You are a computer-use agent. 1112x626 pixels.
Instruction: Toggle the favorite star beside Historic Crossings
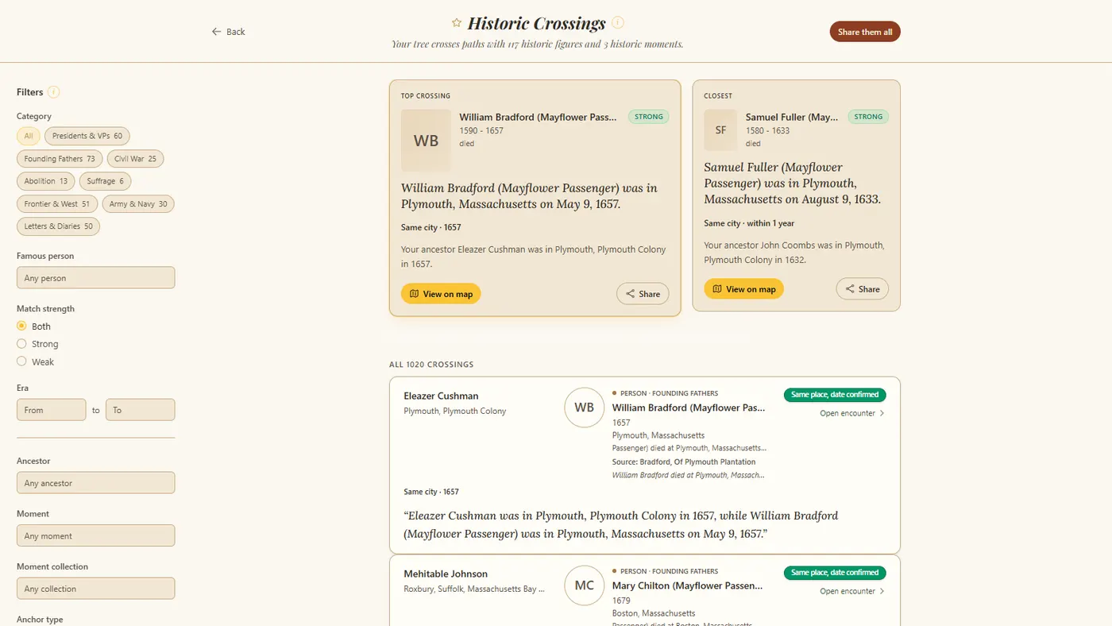(x=457, y=23)
